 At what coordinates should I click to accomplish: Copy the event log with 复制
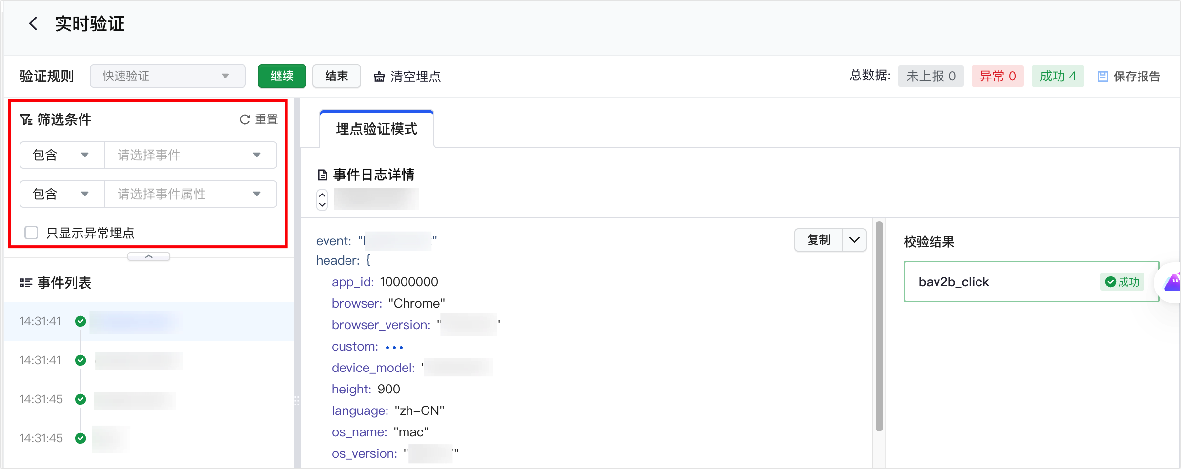click(x=819, y=240)
